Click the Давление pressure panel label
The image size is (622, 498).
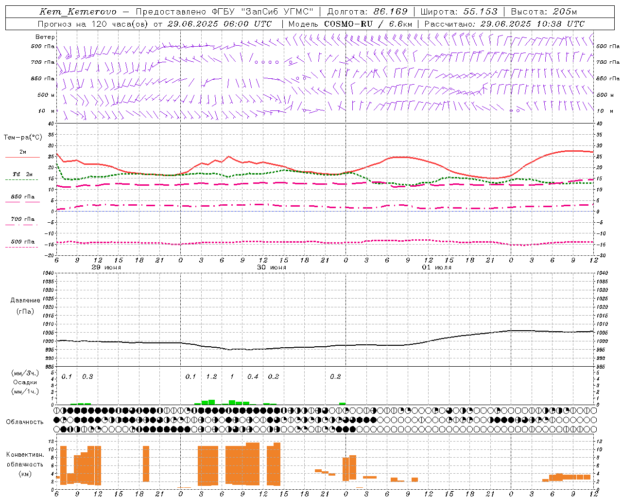25,301
